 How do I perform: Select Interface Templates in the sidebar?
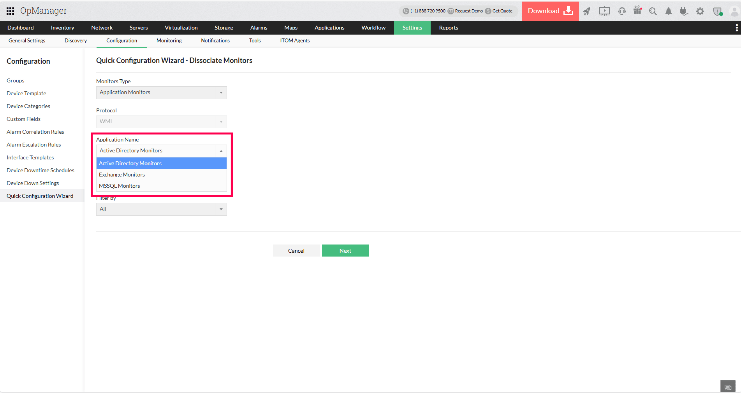(30, 157)
